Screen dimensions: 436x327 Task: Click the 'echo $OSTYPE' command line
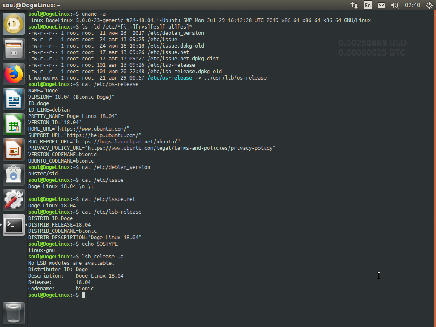73,244
